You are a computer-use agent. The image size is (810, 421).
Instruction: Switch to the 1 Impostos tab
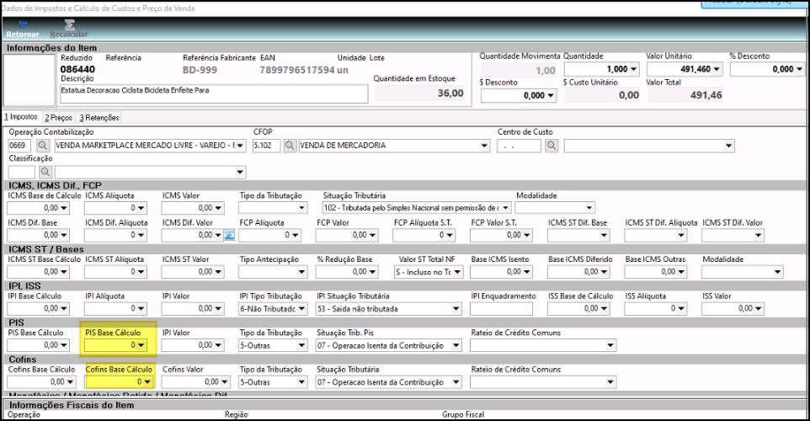(x=21, y=117)
